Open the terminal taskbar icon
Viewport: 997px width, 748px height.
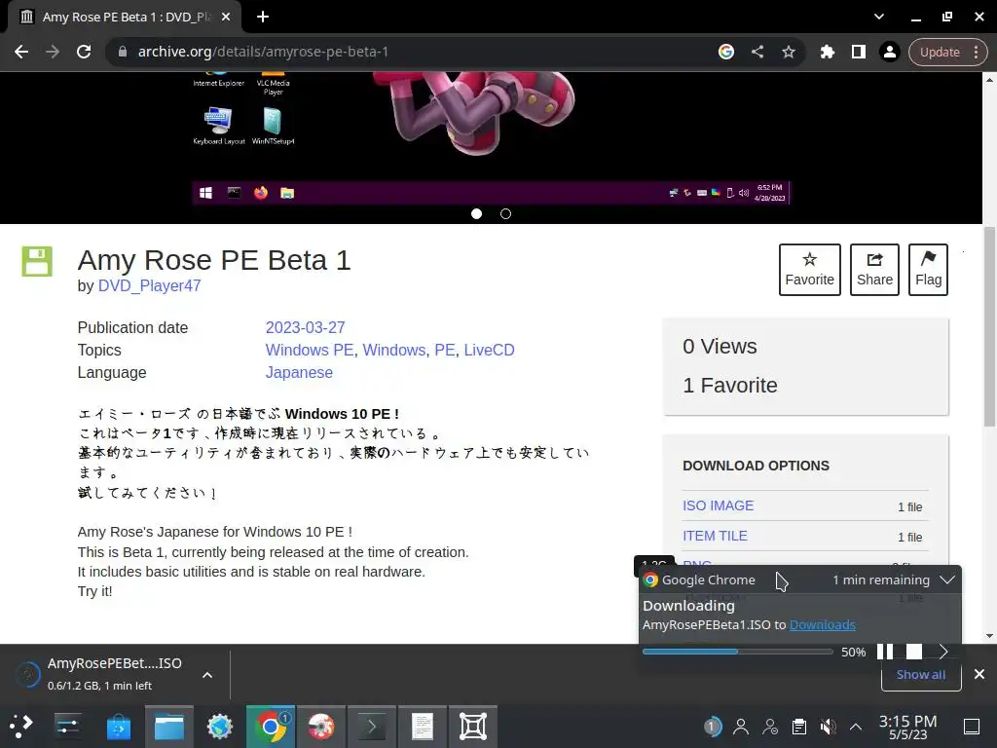372,726
